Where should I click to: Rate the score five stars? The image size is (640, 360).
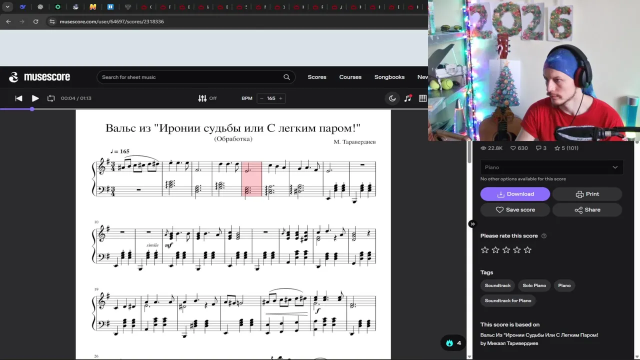(x=527, y=250)
